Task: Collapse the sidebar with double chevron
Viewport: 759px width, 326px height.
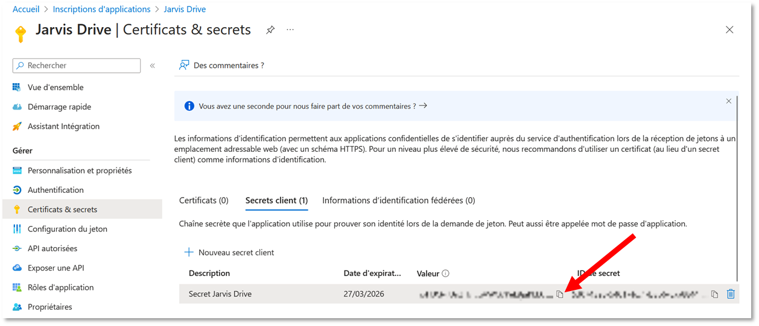Action: pos(153,66)
